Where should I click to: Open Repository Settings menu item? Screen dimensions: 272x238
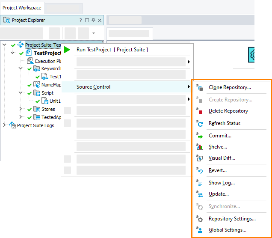(232, 219)
